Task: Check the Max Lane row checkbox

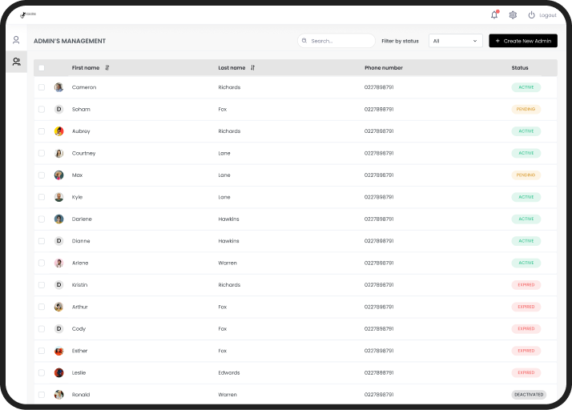Action: 42,175
